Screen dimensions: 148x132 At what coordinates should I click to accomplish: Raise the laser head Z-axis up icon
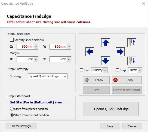click(132, 43)
